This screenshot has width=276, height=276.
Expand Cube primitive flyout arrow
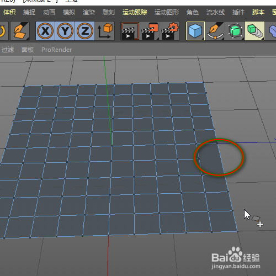tap(203, 38)
